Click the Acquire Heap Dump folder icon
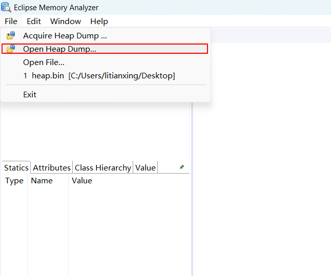 pos(11,35)
